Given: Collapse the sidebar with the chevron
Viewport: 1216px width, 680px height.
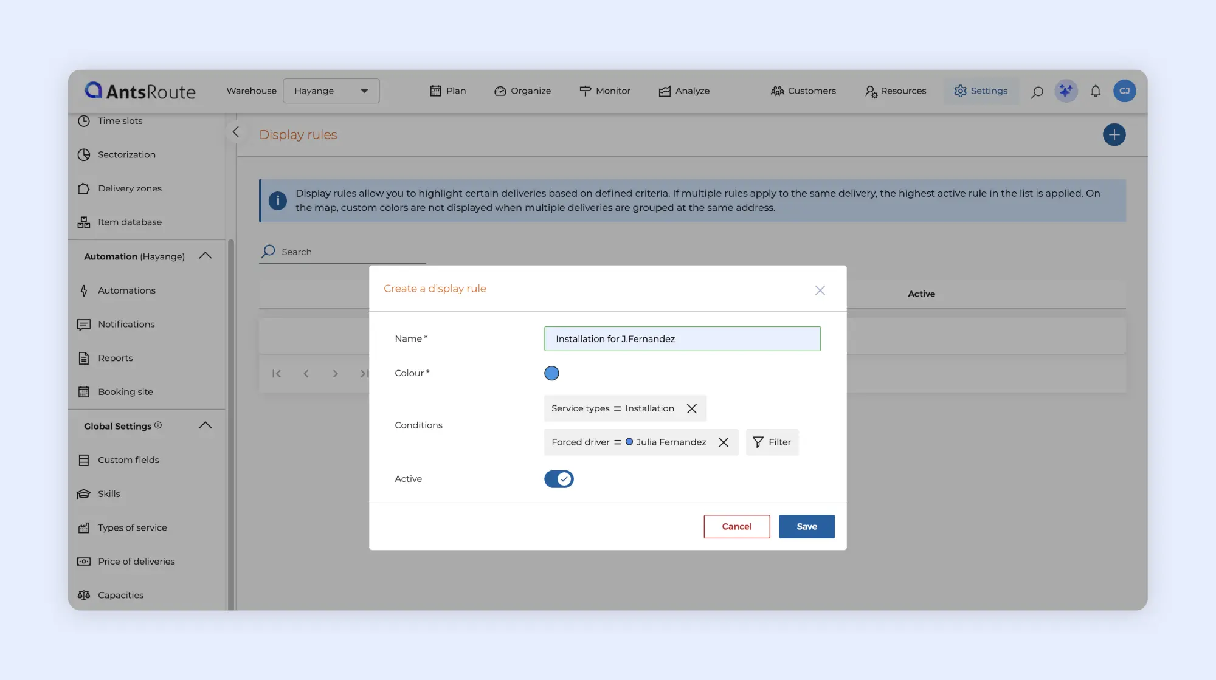Looking at the screenshot, I should [x=236, y=132].
